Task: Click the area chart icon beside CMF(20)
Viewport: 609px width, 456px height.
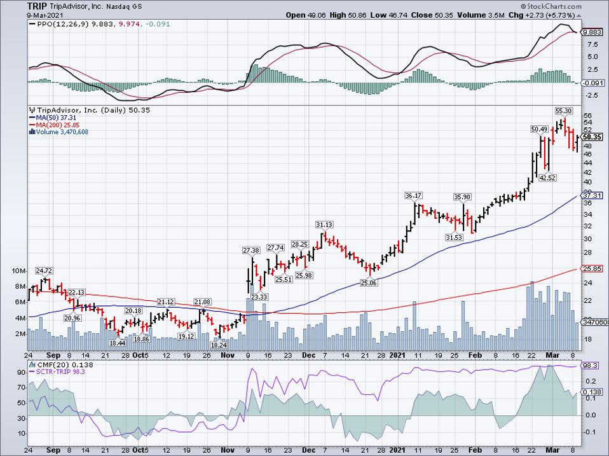Action: [32, 364]
